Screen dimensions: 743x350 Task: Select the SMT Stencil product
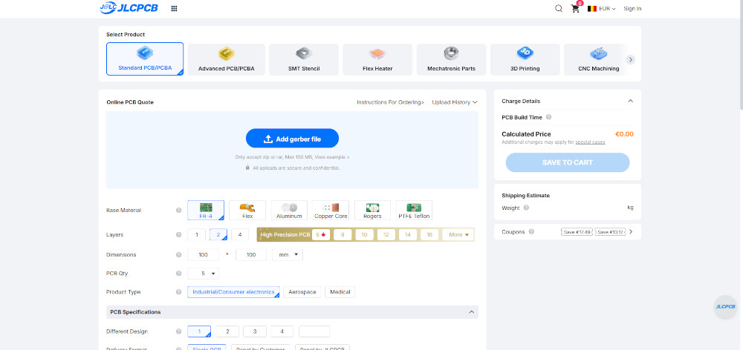coord(304,59)
